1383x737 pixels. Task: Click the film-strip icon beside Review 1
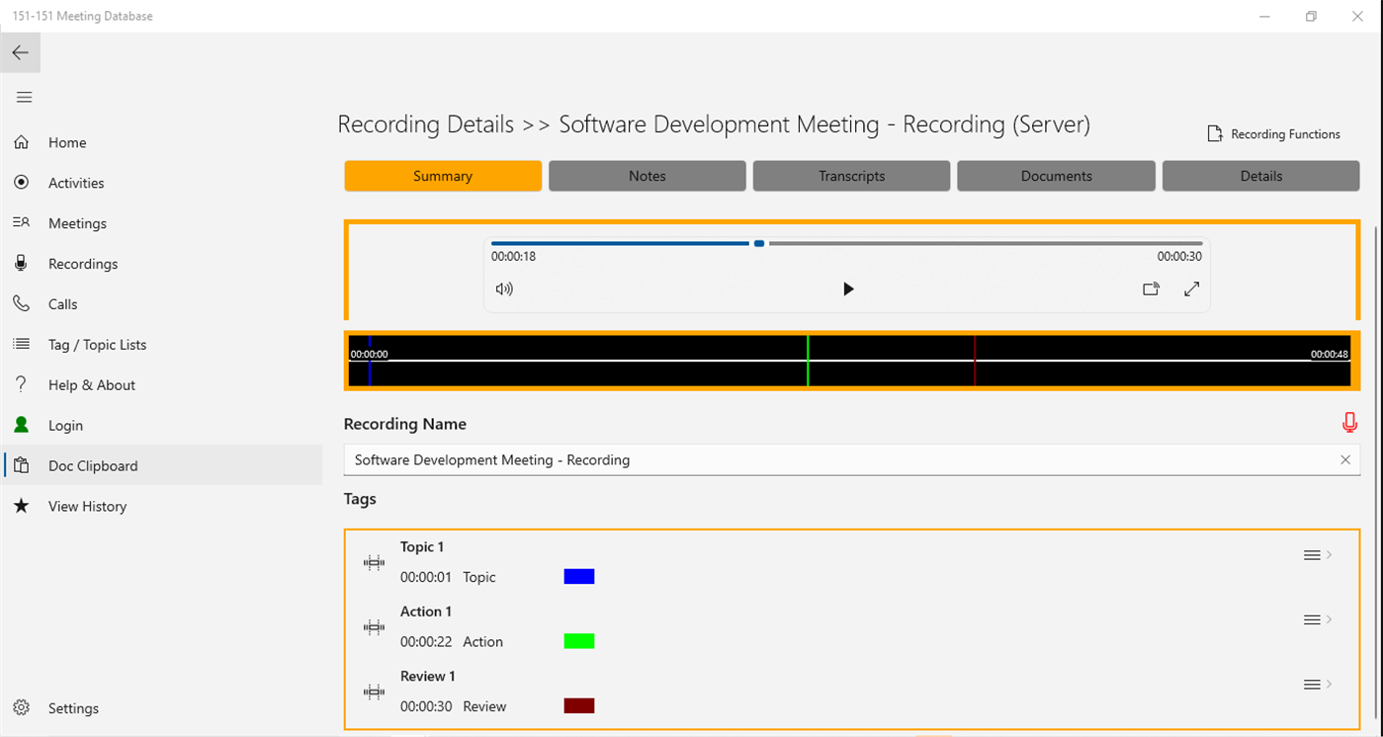[374, 692]
